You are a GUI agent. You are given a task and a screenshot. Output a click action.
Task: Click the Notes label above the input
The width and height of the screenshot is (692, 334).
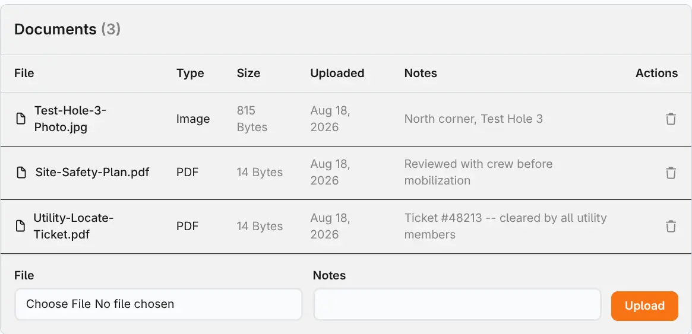329,275
